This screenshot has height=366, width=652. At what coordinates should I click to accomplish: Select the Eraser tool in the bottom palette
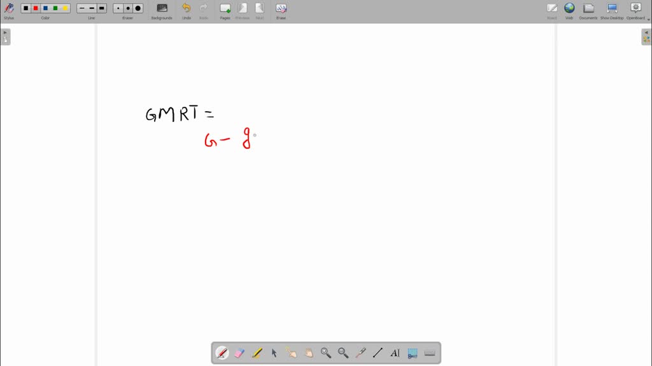click(x=239, y=353)
